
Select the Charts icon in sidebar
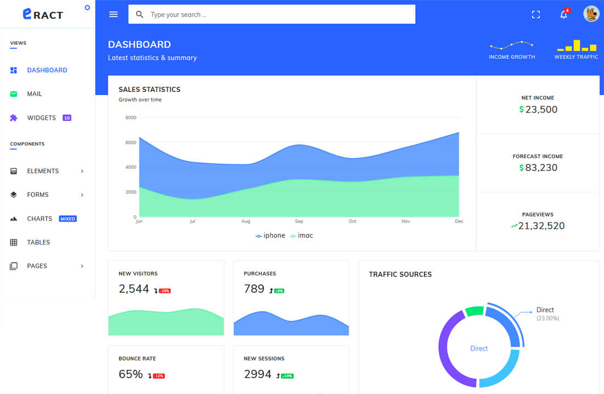[x=13, y=218]
